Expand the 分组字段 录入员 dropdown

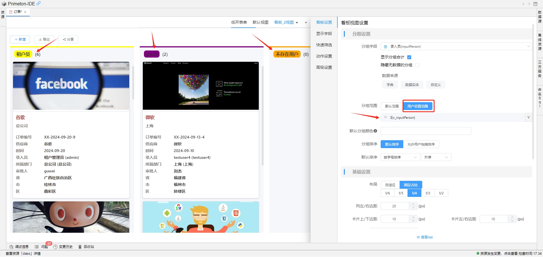coord(456,47)
